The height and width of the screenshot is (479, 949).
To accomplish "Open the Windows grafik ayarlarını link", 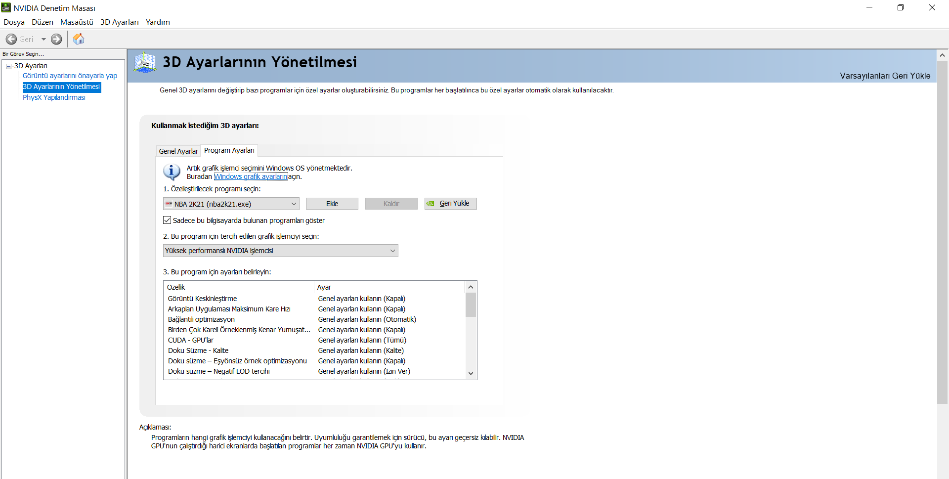I will 251,176.
